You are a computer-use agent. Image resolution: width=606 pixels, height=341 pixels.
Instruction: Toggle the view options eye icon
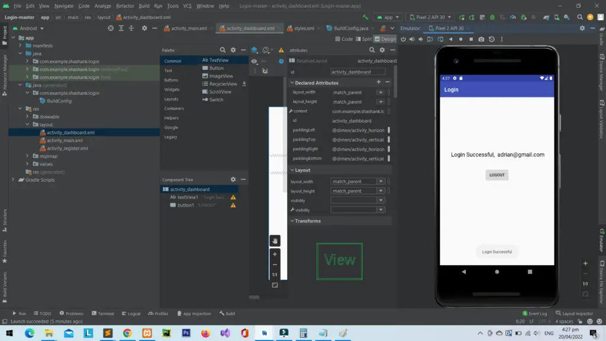253,61
